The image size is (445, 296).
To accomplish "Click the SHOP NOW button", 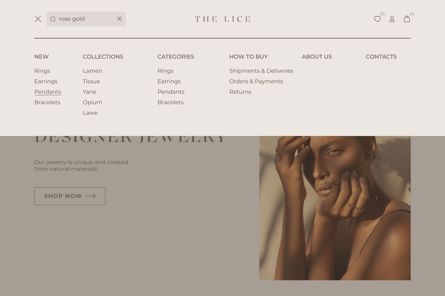I will [70, 196].
